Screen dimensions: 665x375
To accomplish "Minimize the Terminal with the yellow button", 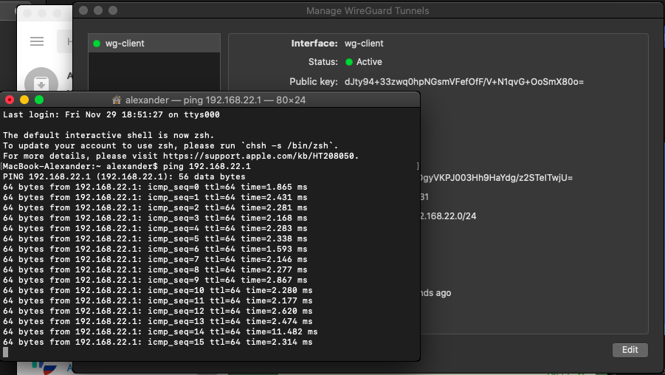I will pos(24,100).
